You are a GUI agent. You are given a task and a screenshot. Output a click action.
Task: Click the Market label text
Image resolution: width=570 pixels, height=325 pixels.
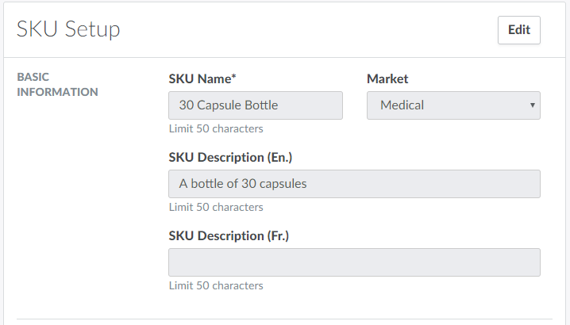coord(387,79)
